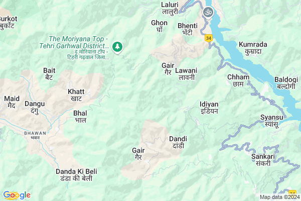Select the Chham place label
The image size is (301, 201).
coord(238,80)
